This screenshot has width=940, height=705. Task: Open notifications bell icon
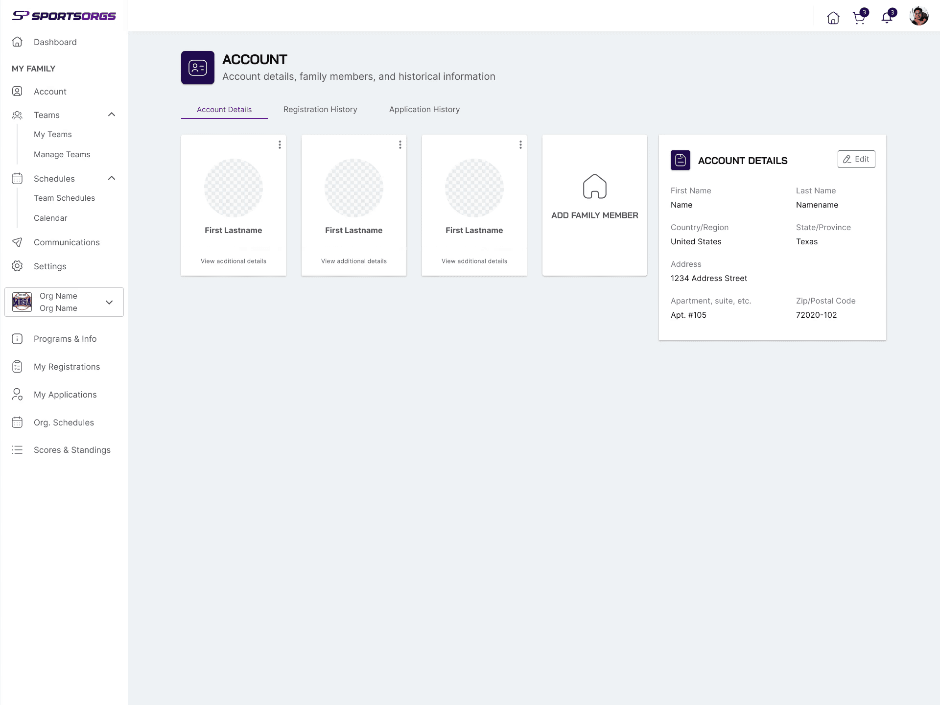[x=887, y=18]
